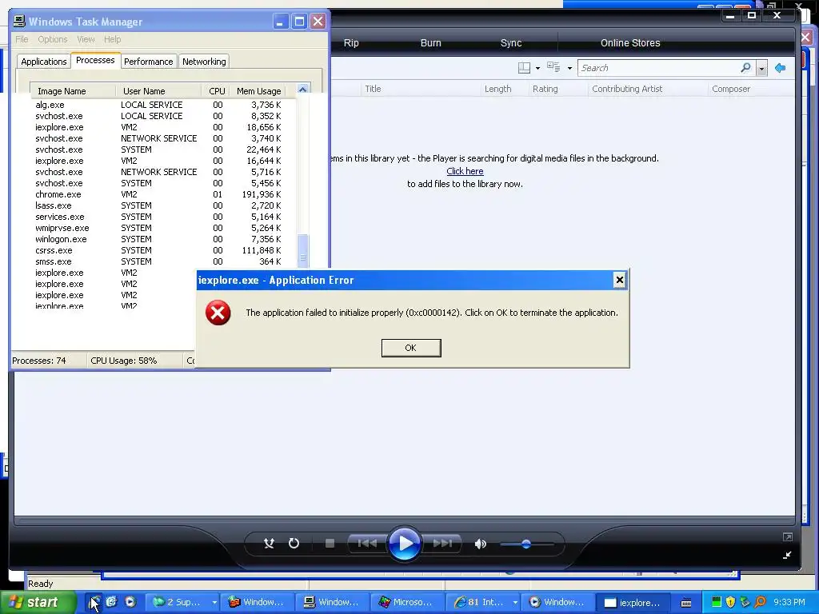Click the 'Click here' link to add files
The width and height of the screenshot is (819, 614).
tap(465, 171)
